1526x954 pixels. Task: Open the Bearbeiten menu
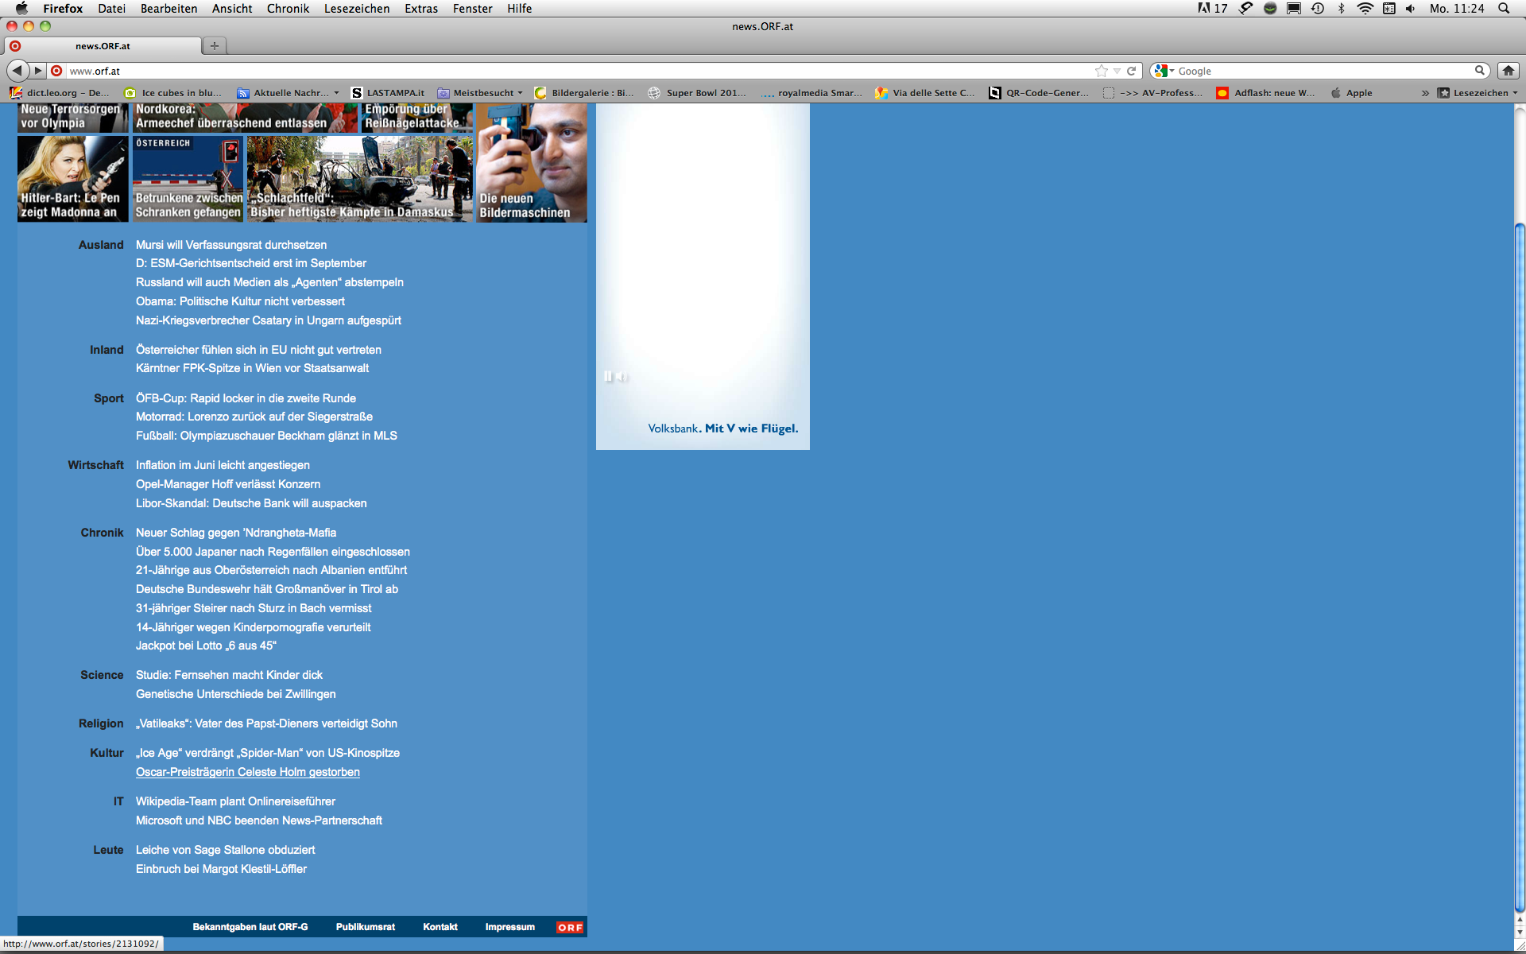168,8
